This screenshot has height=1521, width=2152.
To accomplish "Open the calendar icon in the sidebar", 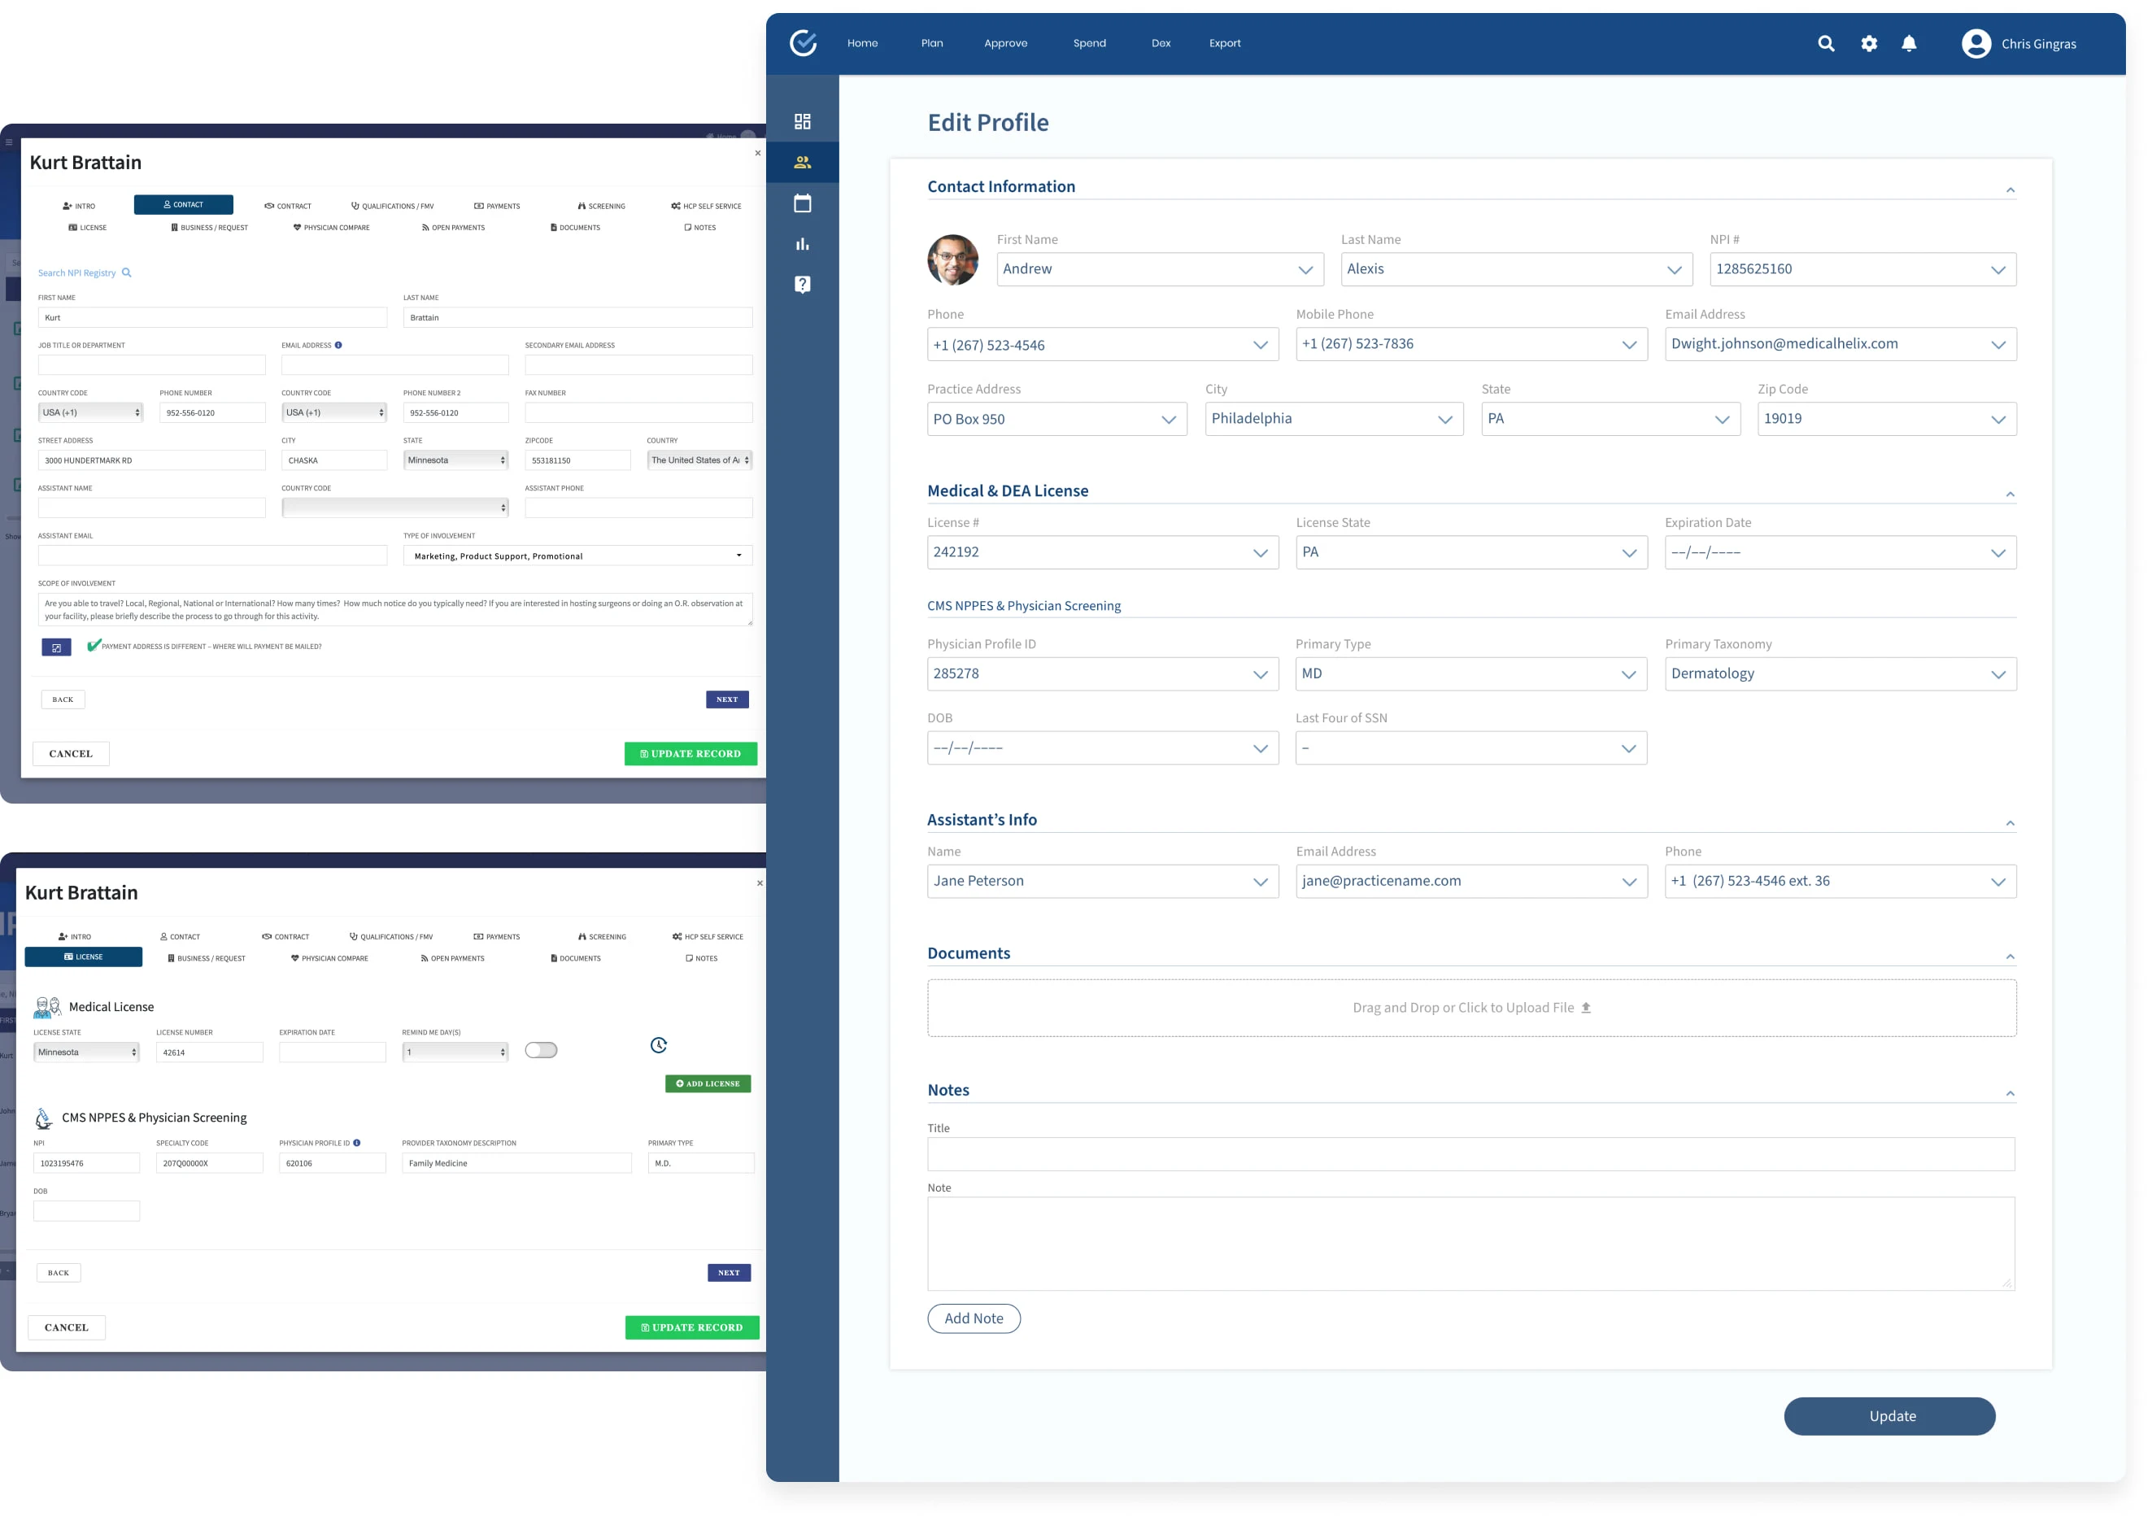I will (802, 203).
